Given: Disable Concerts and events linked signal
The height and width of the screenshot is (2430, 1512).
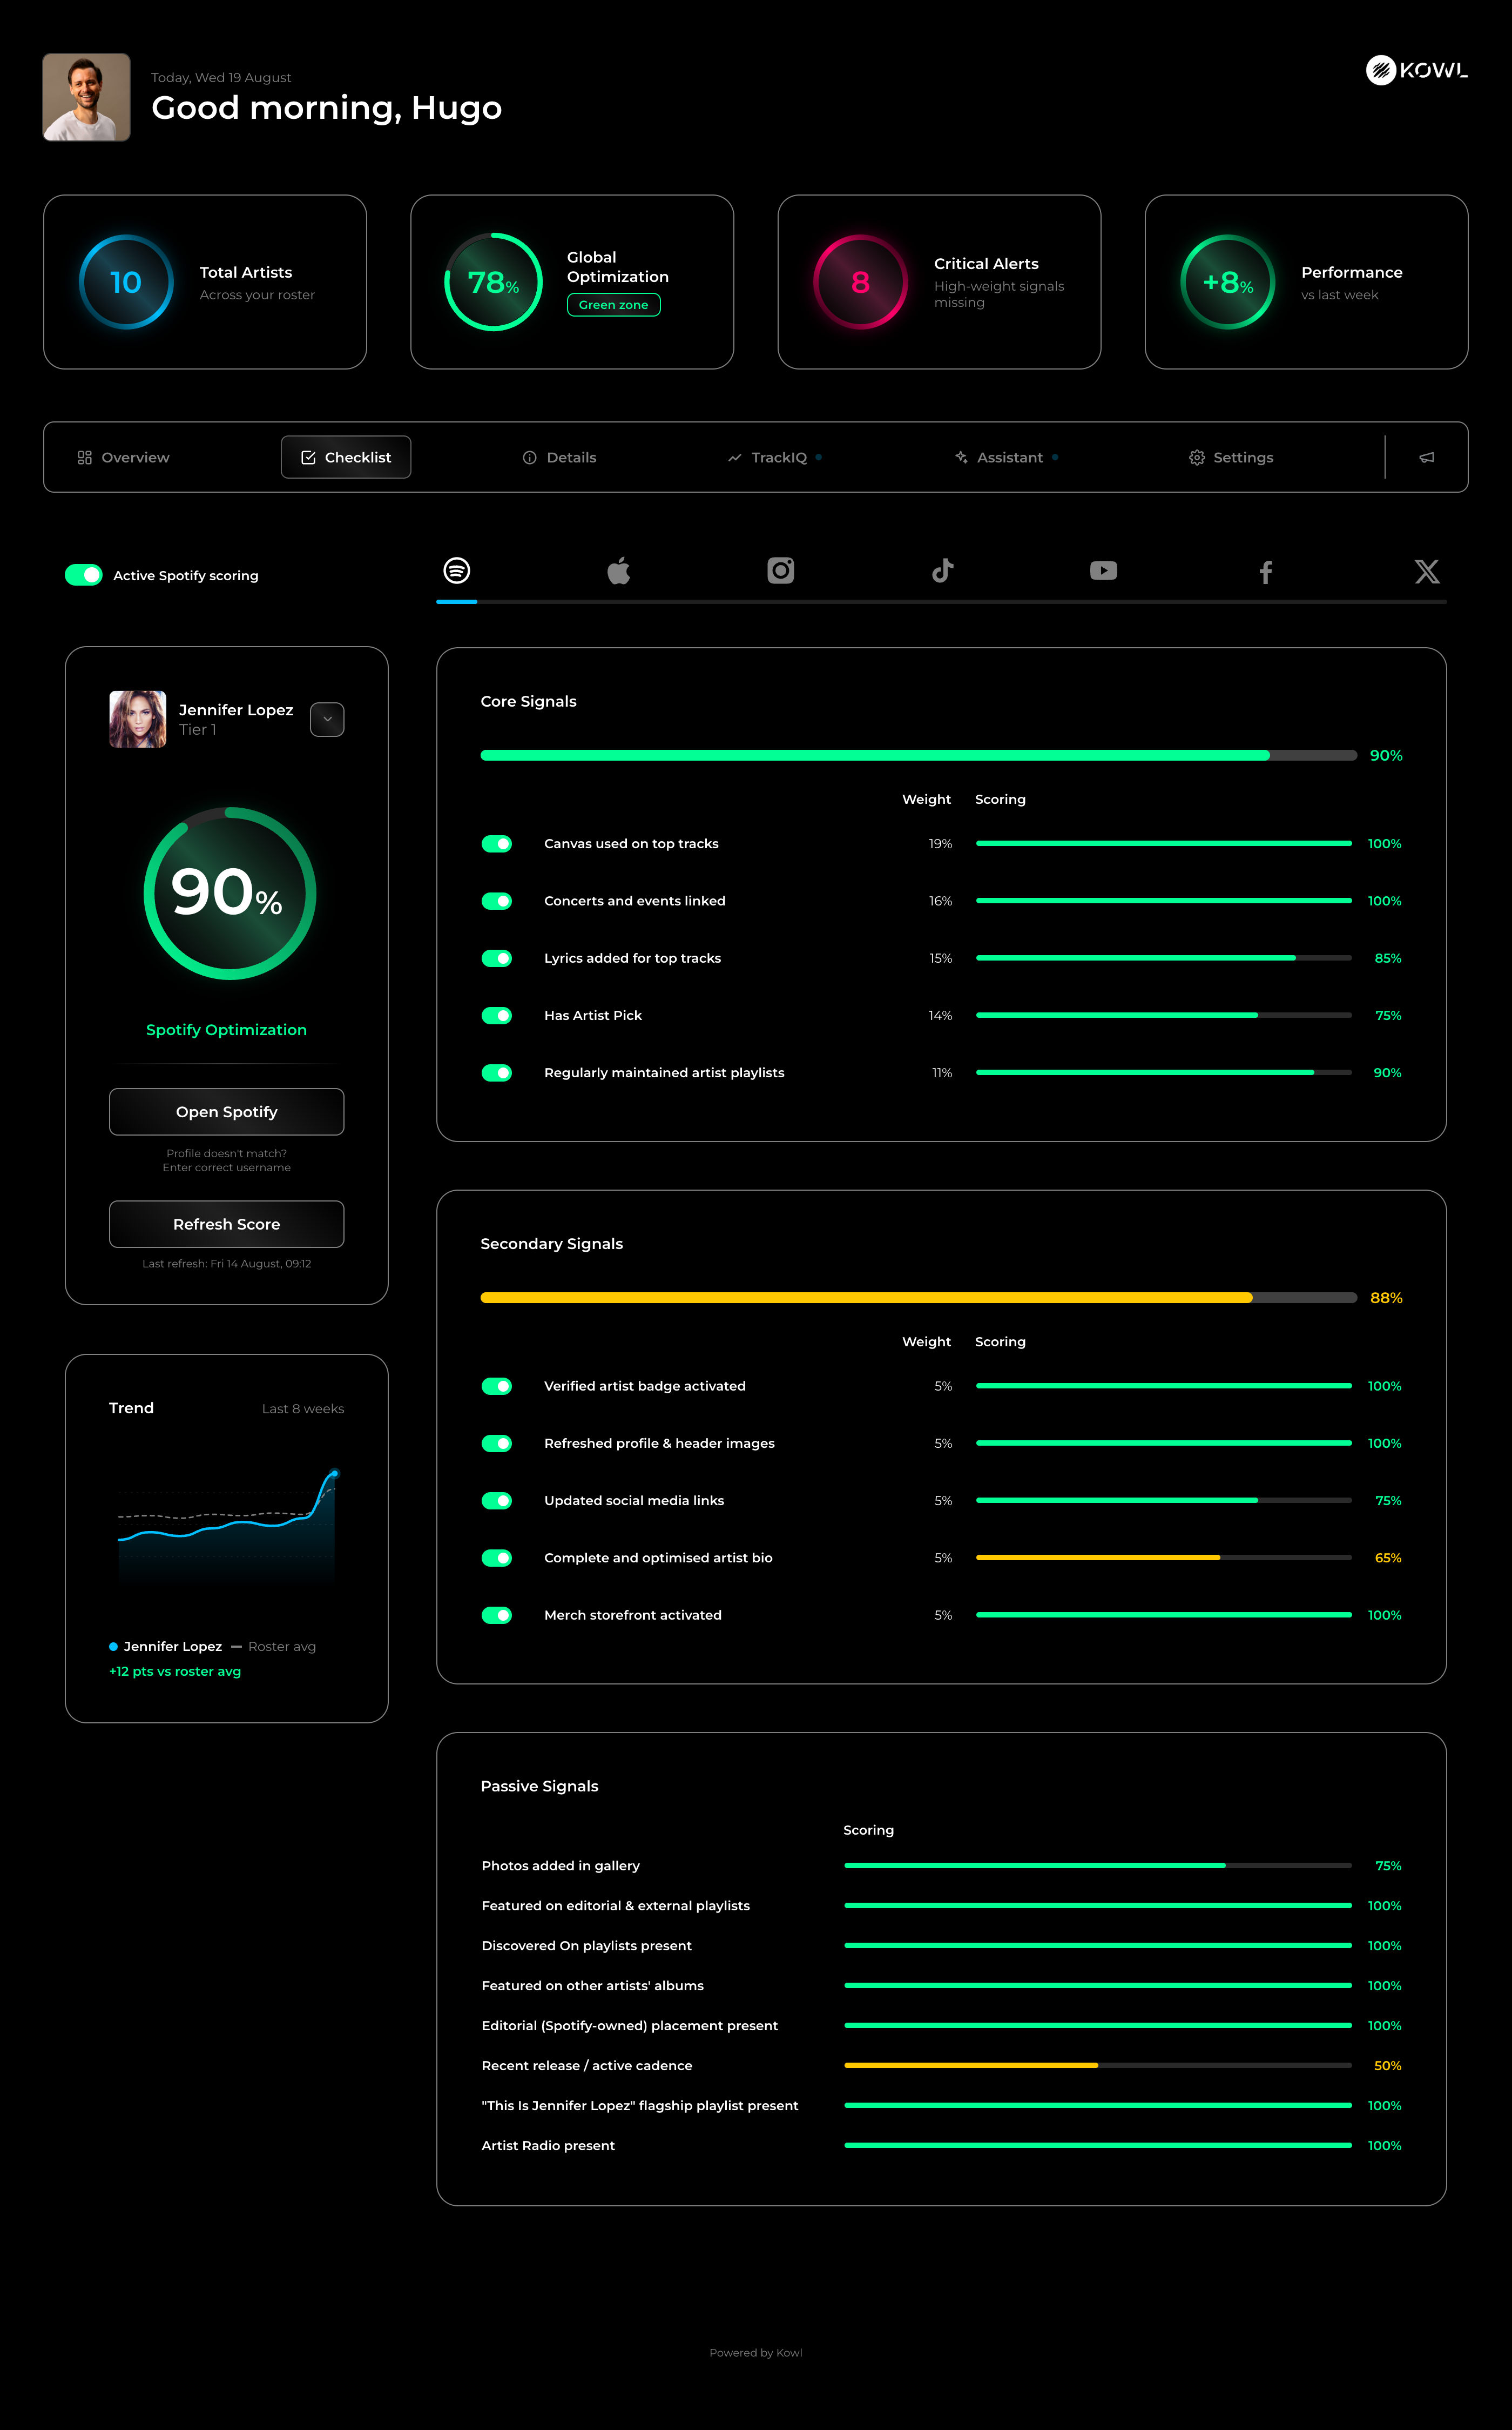Looking at the screenshot, I should (497, 901).
